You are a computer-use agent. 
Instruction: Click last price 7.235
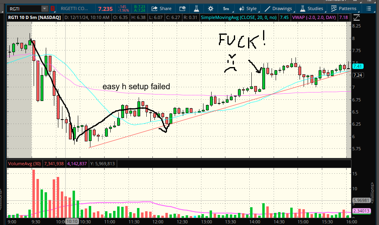point(105,9)
